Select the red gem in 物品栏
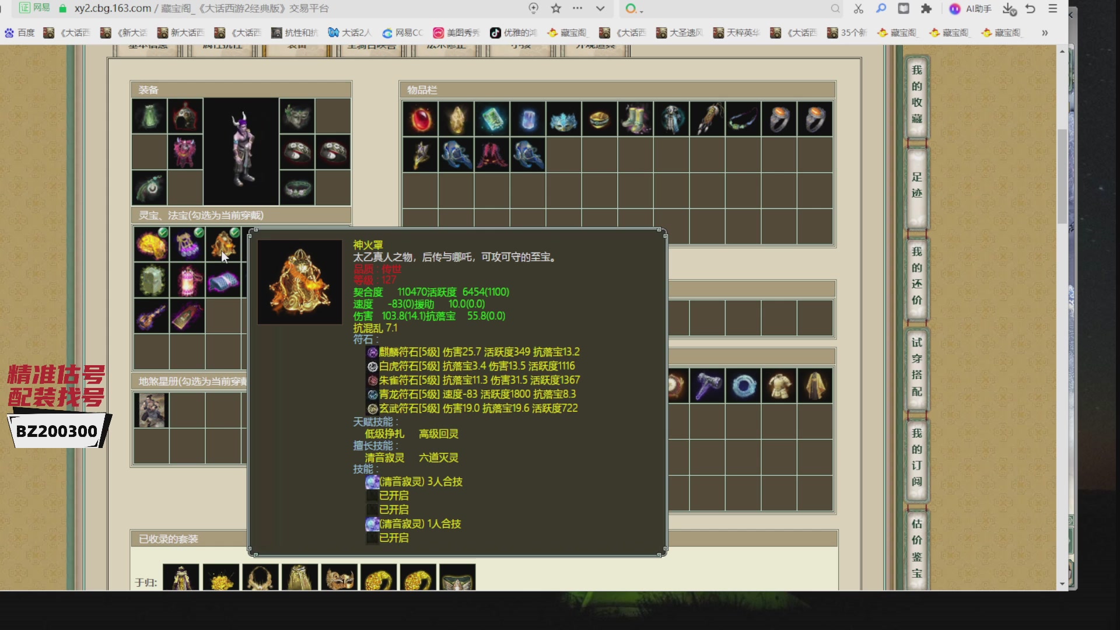 click(x=420, y=119)
